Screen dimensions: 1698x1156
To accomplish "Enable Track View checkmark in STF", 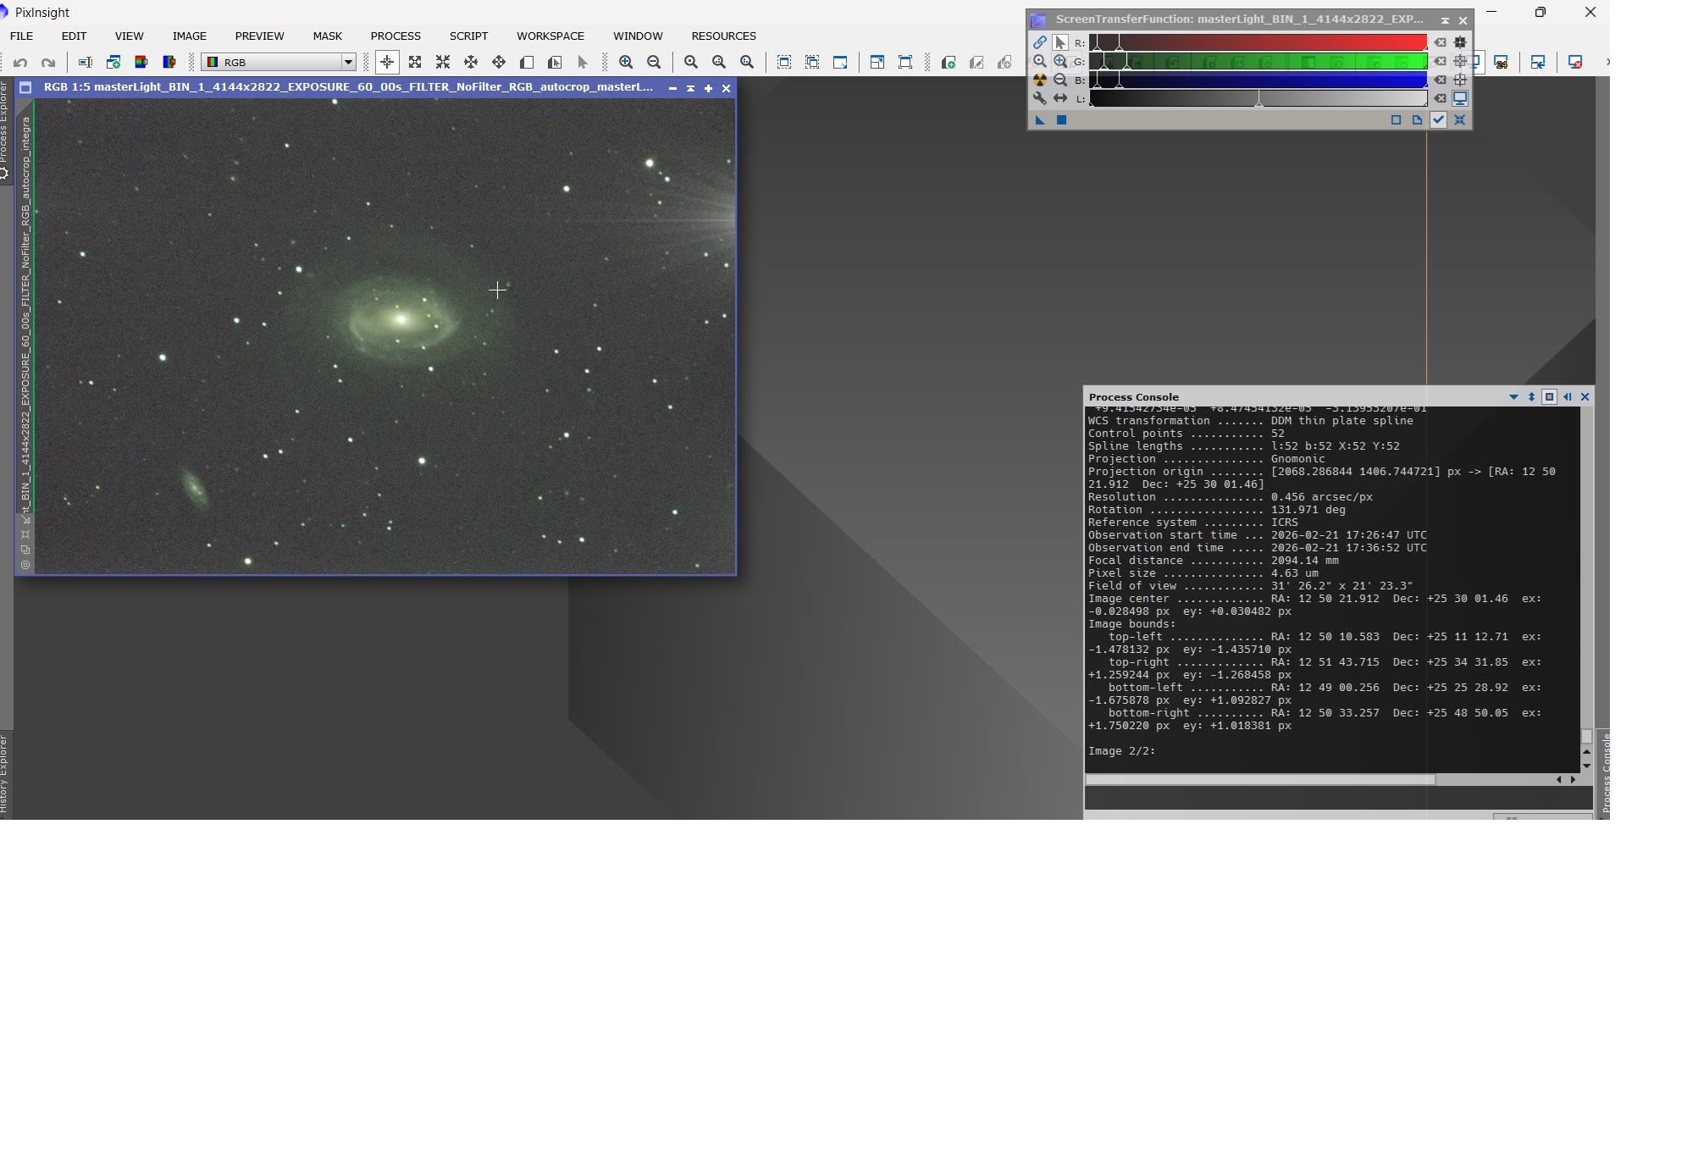I will (1438, 120).
